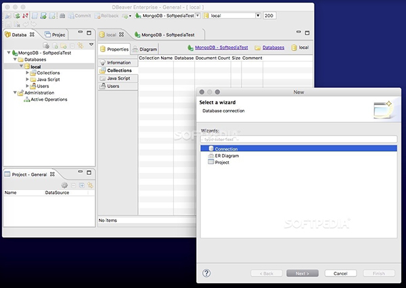Click the link-with-editor icon in Project panel

point(89,184)
